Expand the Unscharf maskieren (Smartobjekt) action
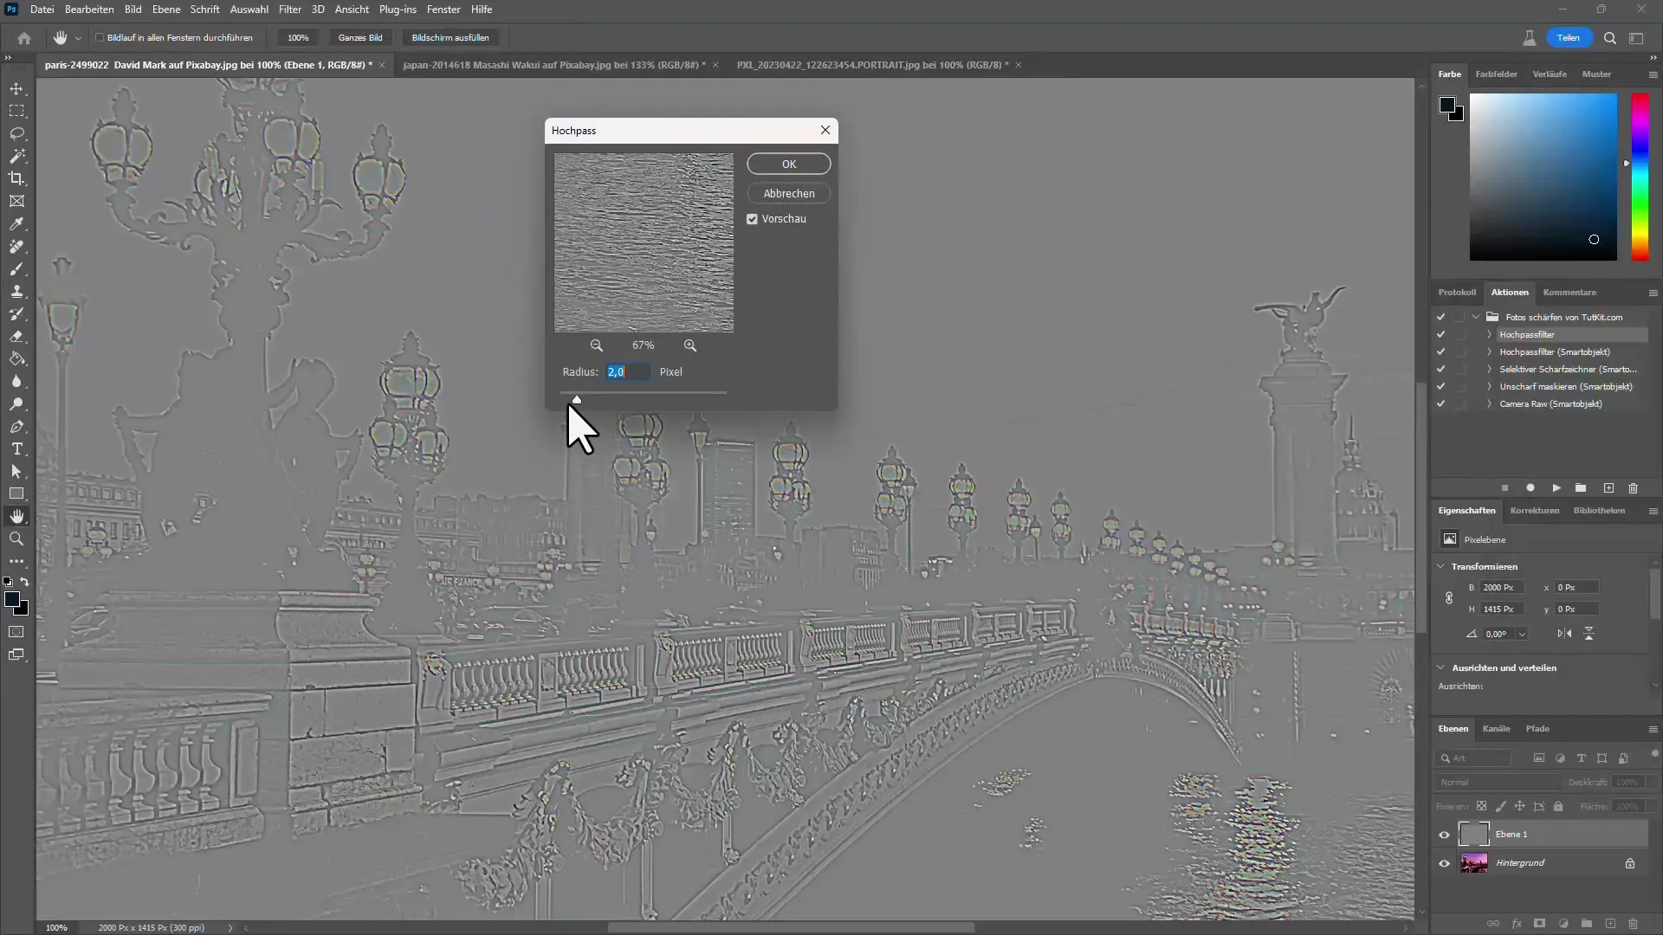Image resolution: width=1663 pixels, height=935 pixels. point(1489,387)
